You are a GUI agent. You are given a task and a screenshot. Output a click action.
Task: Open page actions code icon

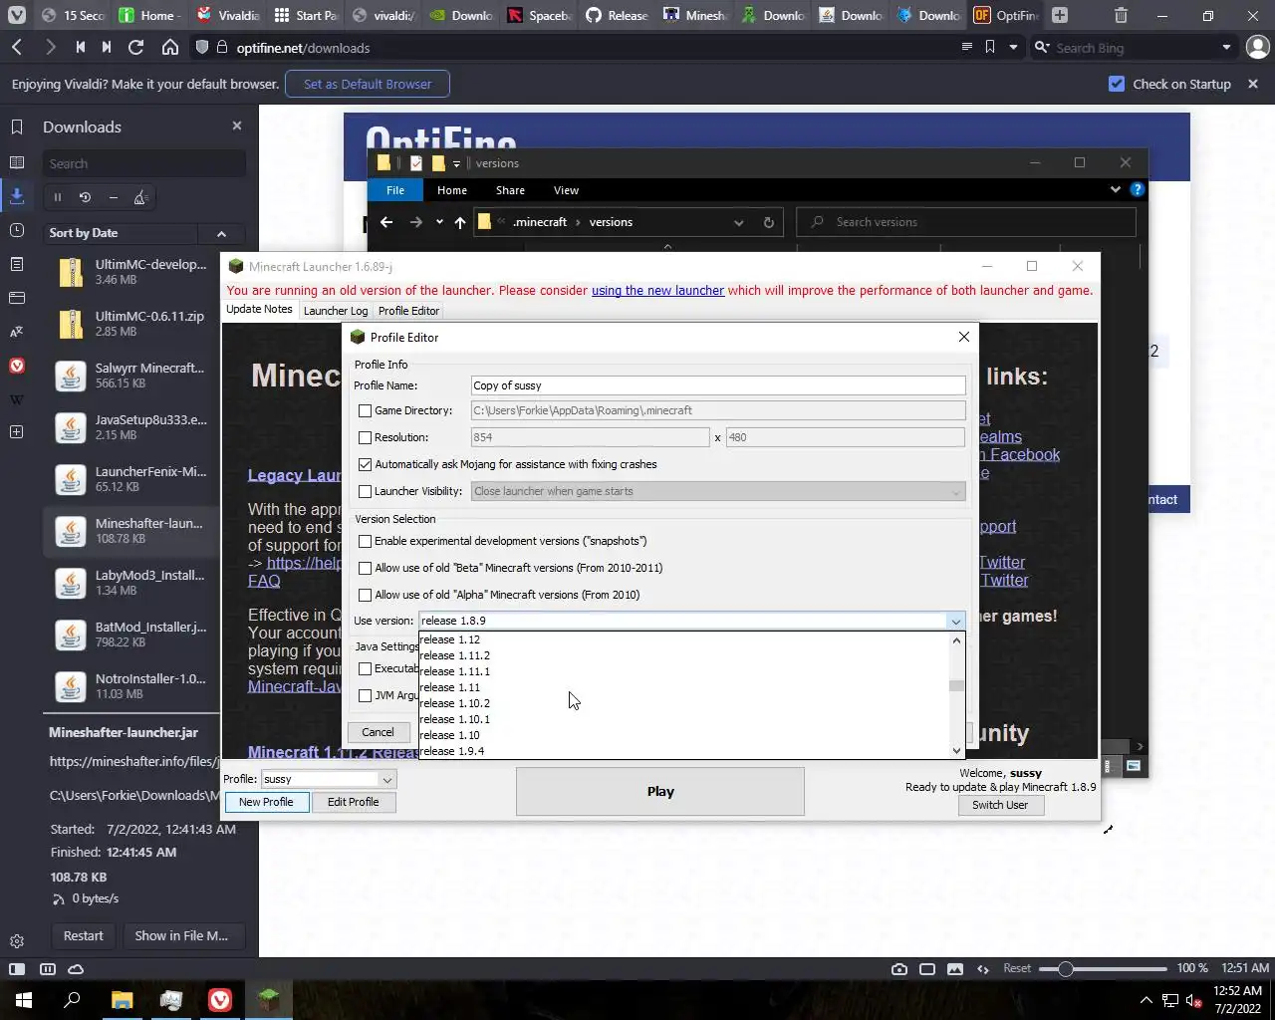pos(983,968)
